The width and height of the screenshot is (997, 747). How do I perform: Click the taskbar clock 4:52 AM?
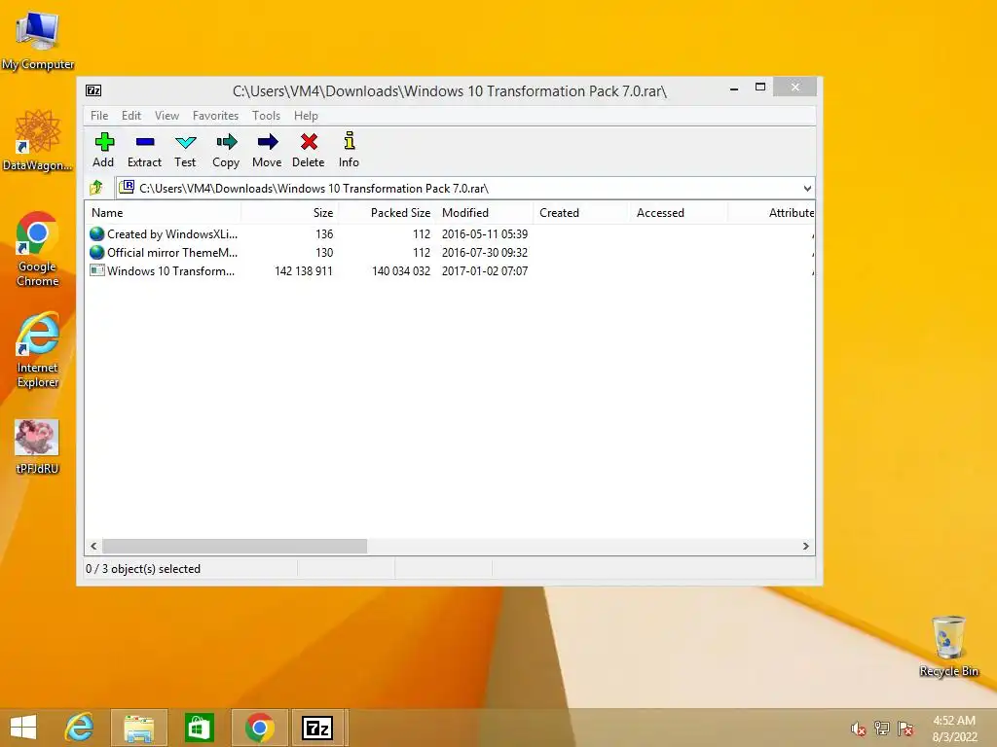[954, 721]
